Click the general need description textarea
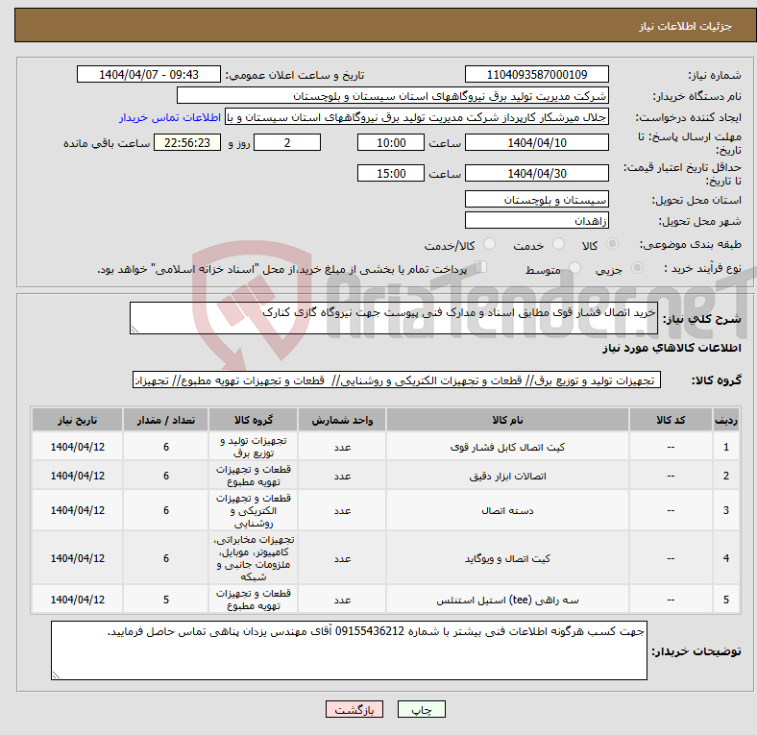This screenshot has width=757, height=735. point(394,318)
